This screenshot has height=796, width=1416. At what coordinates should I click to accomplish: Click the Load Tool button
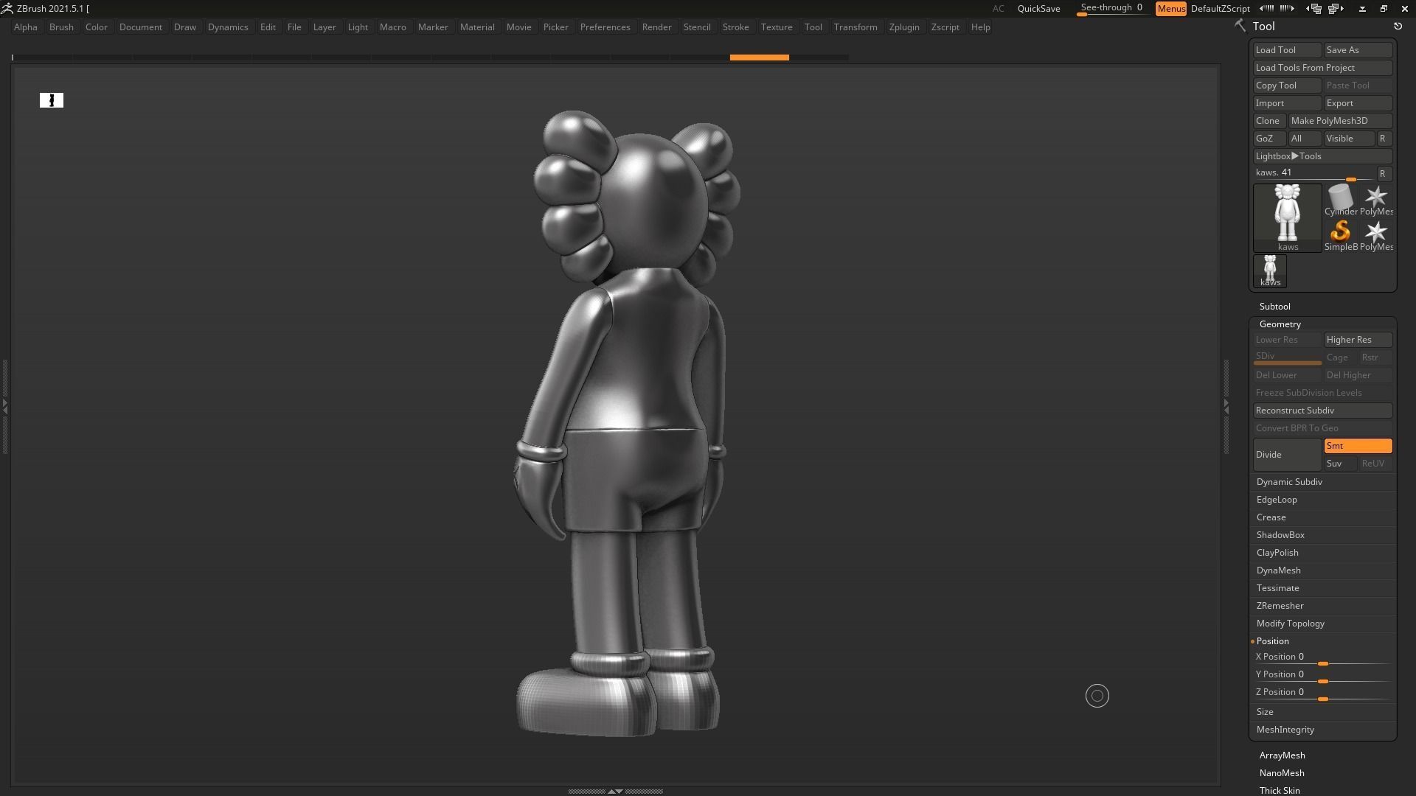(x=1287, y=50)
